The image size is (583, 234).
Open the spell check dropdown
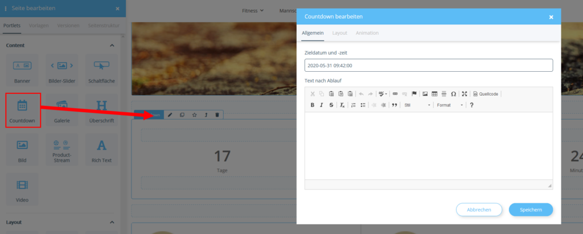[x=383, y=94]
